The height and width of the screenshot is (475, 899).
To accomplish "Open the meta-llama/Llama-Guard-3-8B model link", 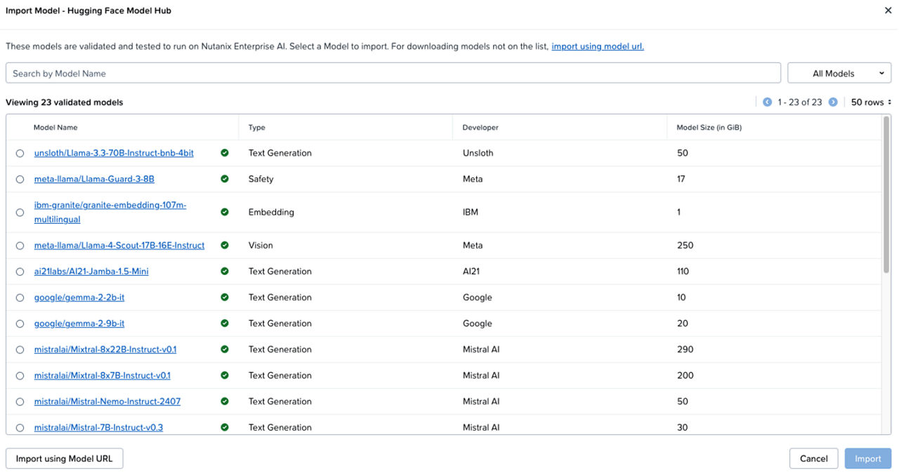I will pos(94,179).
